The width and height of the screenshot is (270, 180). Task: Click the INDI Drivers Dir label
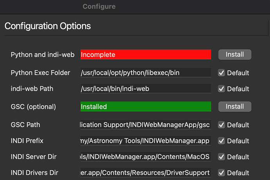click(x=34, y=173)
